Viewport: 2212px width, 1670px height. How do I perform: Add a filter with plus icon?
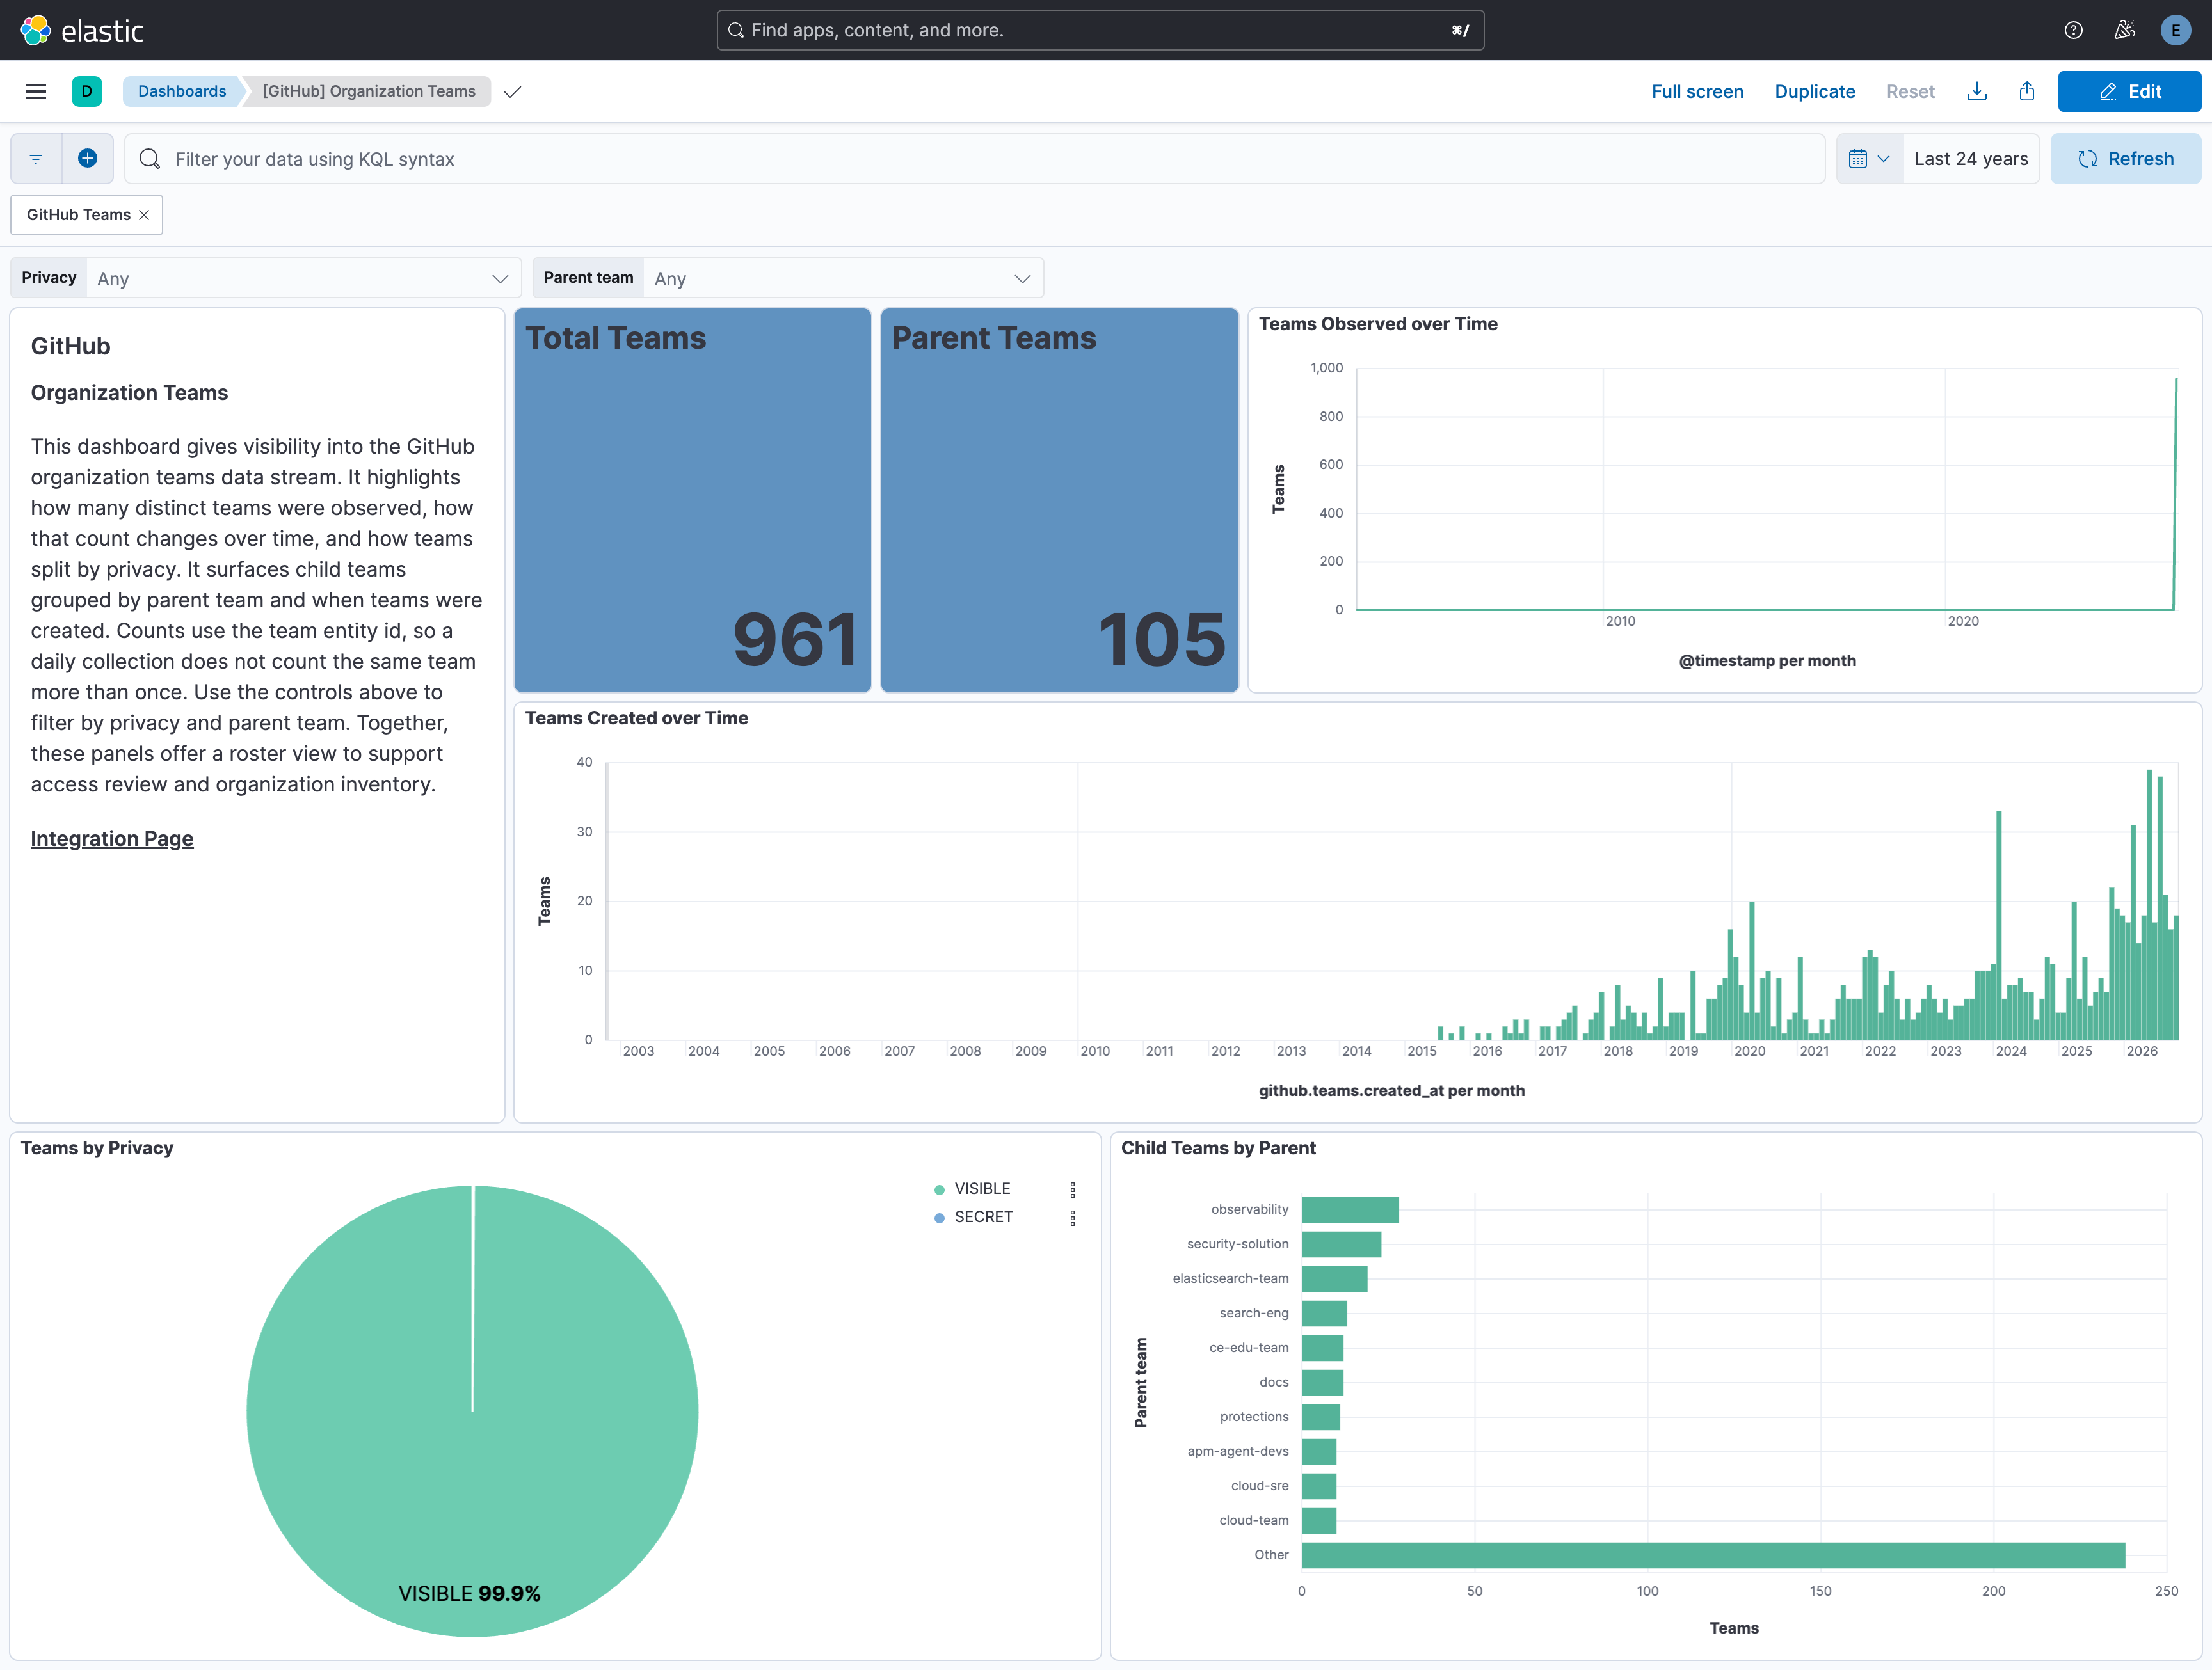[88, 159]
